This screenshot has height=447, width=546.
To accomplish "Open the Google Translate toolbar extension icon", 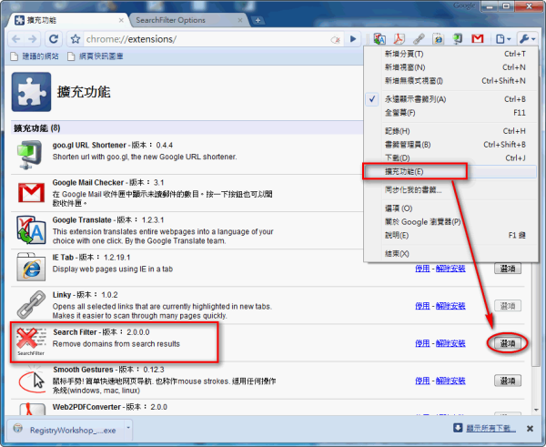I will coord(379,38).
